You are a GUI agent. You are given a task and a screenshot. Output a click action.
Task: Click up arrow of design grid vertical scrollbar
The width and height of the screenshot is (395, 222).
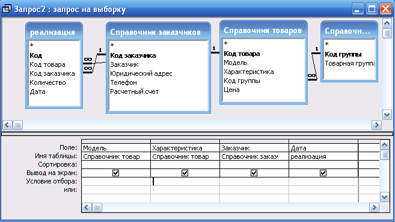point(385,144)
